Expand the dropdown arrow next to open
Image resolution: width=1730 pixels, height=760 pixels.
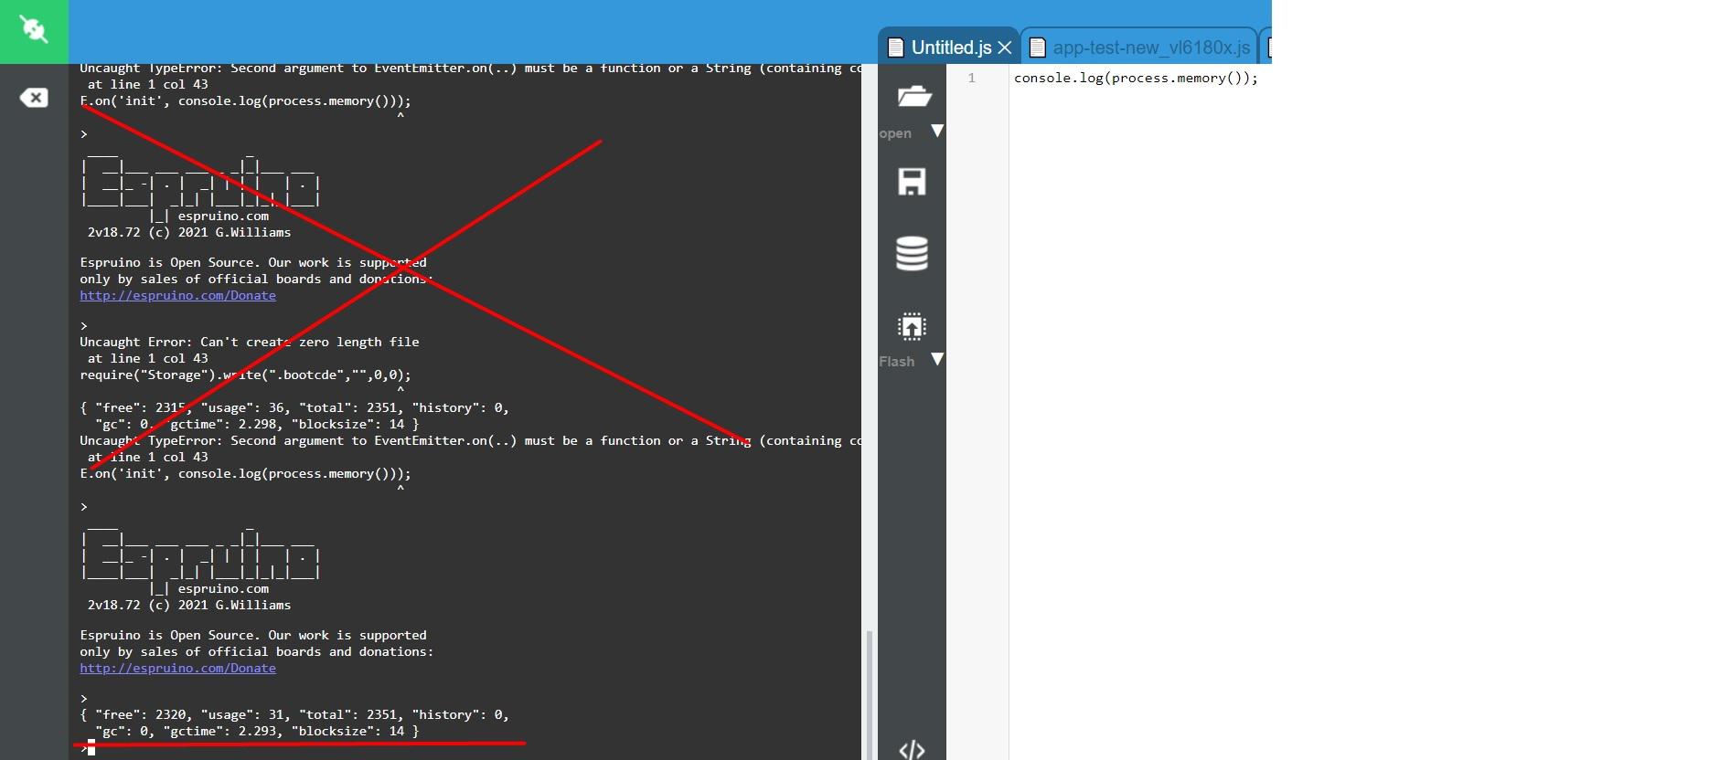[936, 131]
